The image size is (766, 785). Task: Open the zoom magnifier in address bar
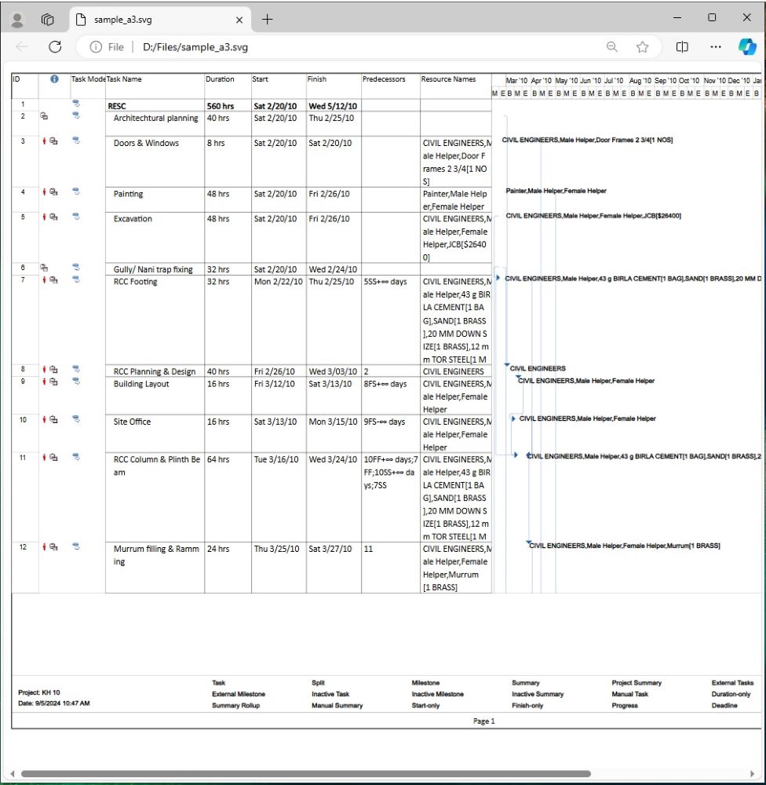(611, 47)
